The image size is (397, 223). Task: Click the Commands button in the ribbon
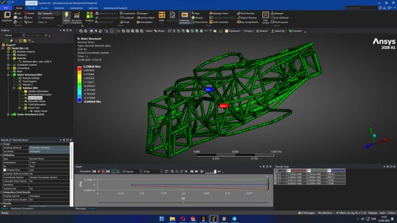pyautogui.click(x=128, y=14)
